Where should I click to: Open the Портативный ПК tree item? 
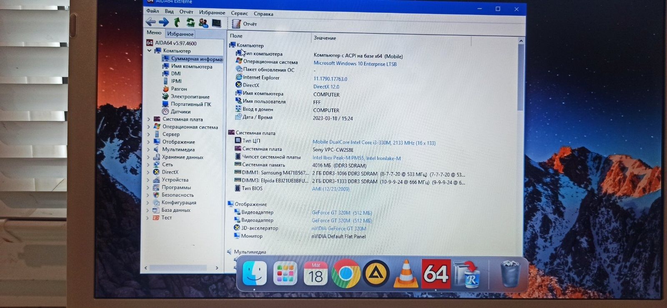pos(186,104)
